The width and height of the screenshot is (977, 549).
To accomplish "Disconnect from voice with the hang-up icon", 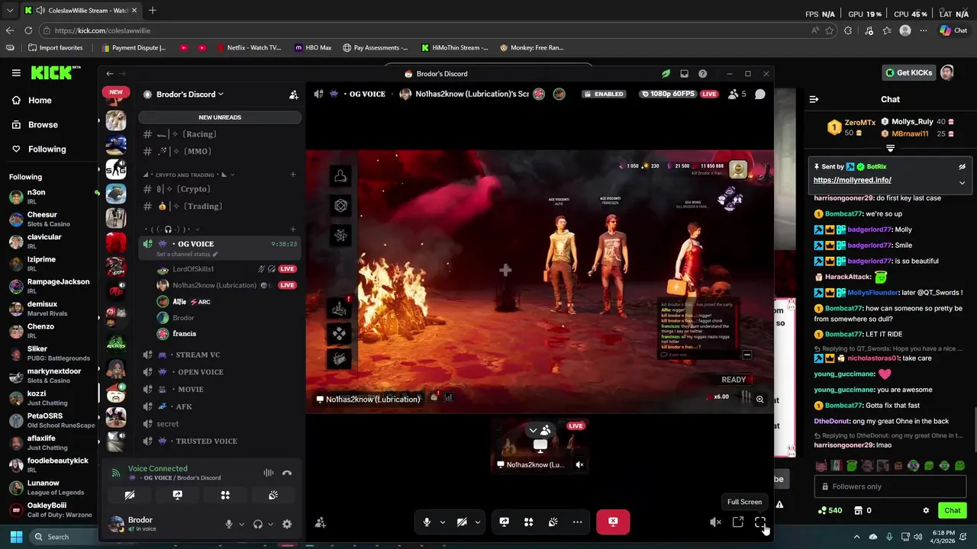I will pyautogui.click(x=287, y=474).
